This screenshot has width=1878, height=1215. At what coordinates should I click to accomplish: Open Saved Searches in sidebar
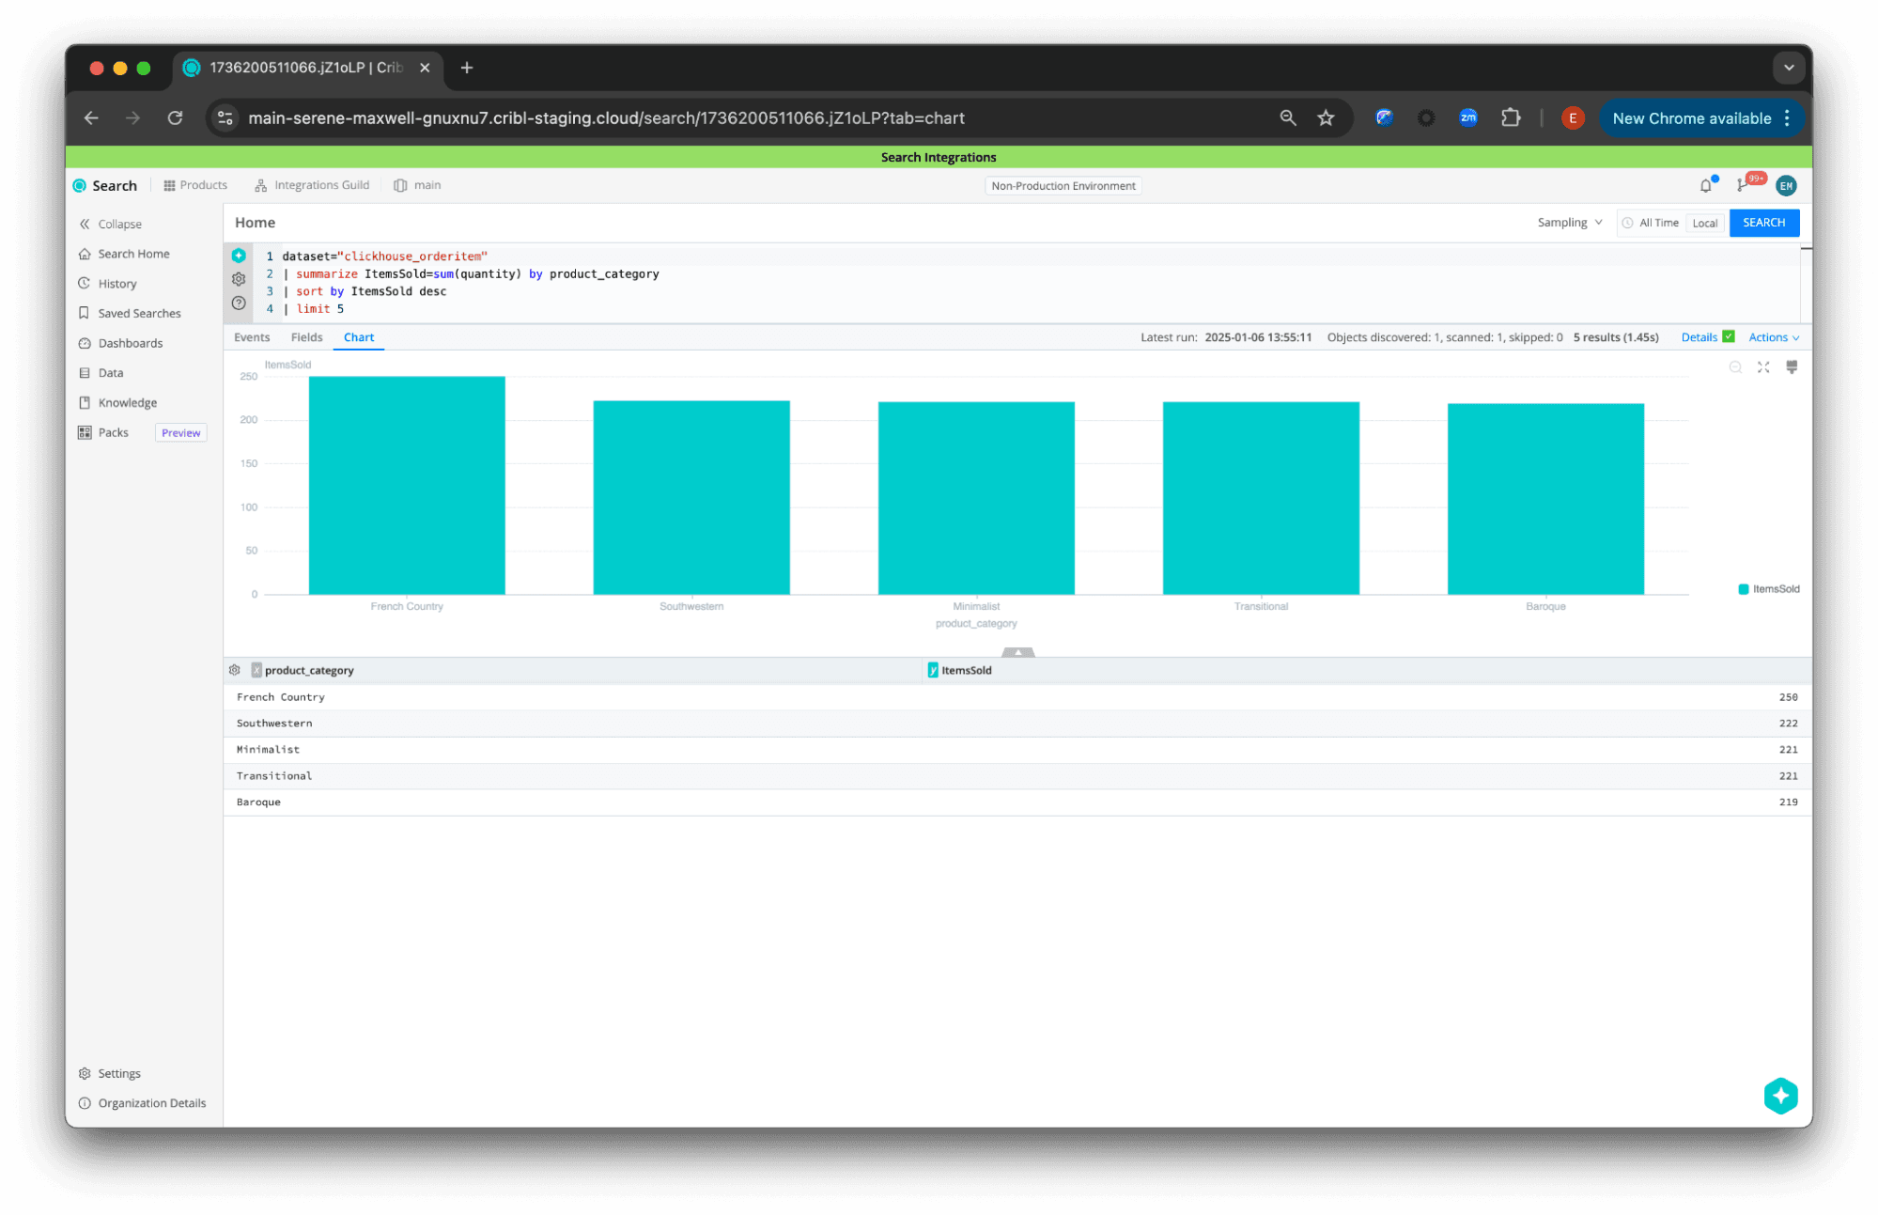click(x=139, y=313)
